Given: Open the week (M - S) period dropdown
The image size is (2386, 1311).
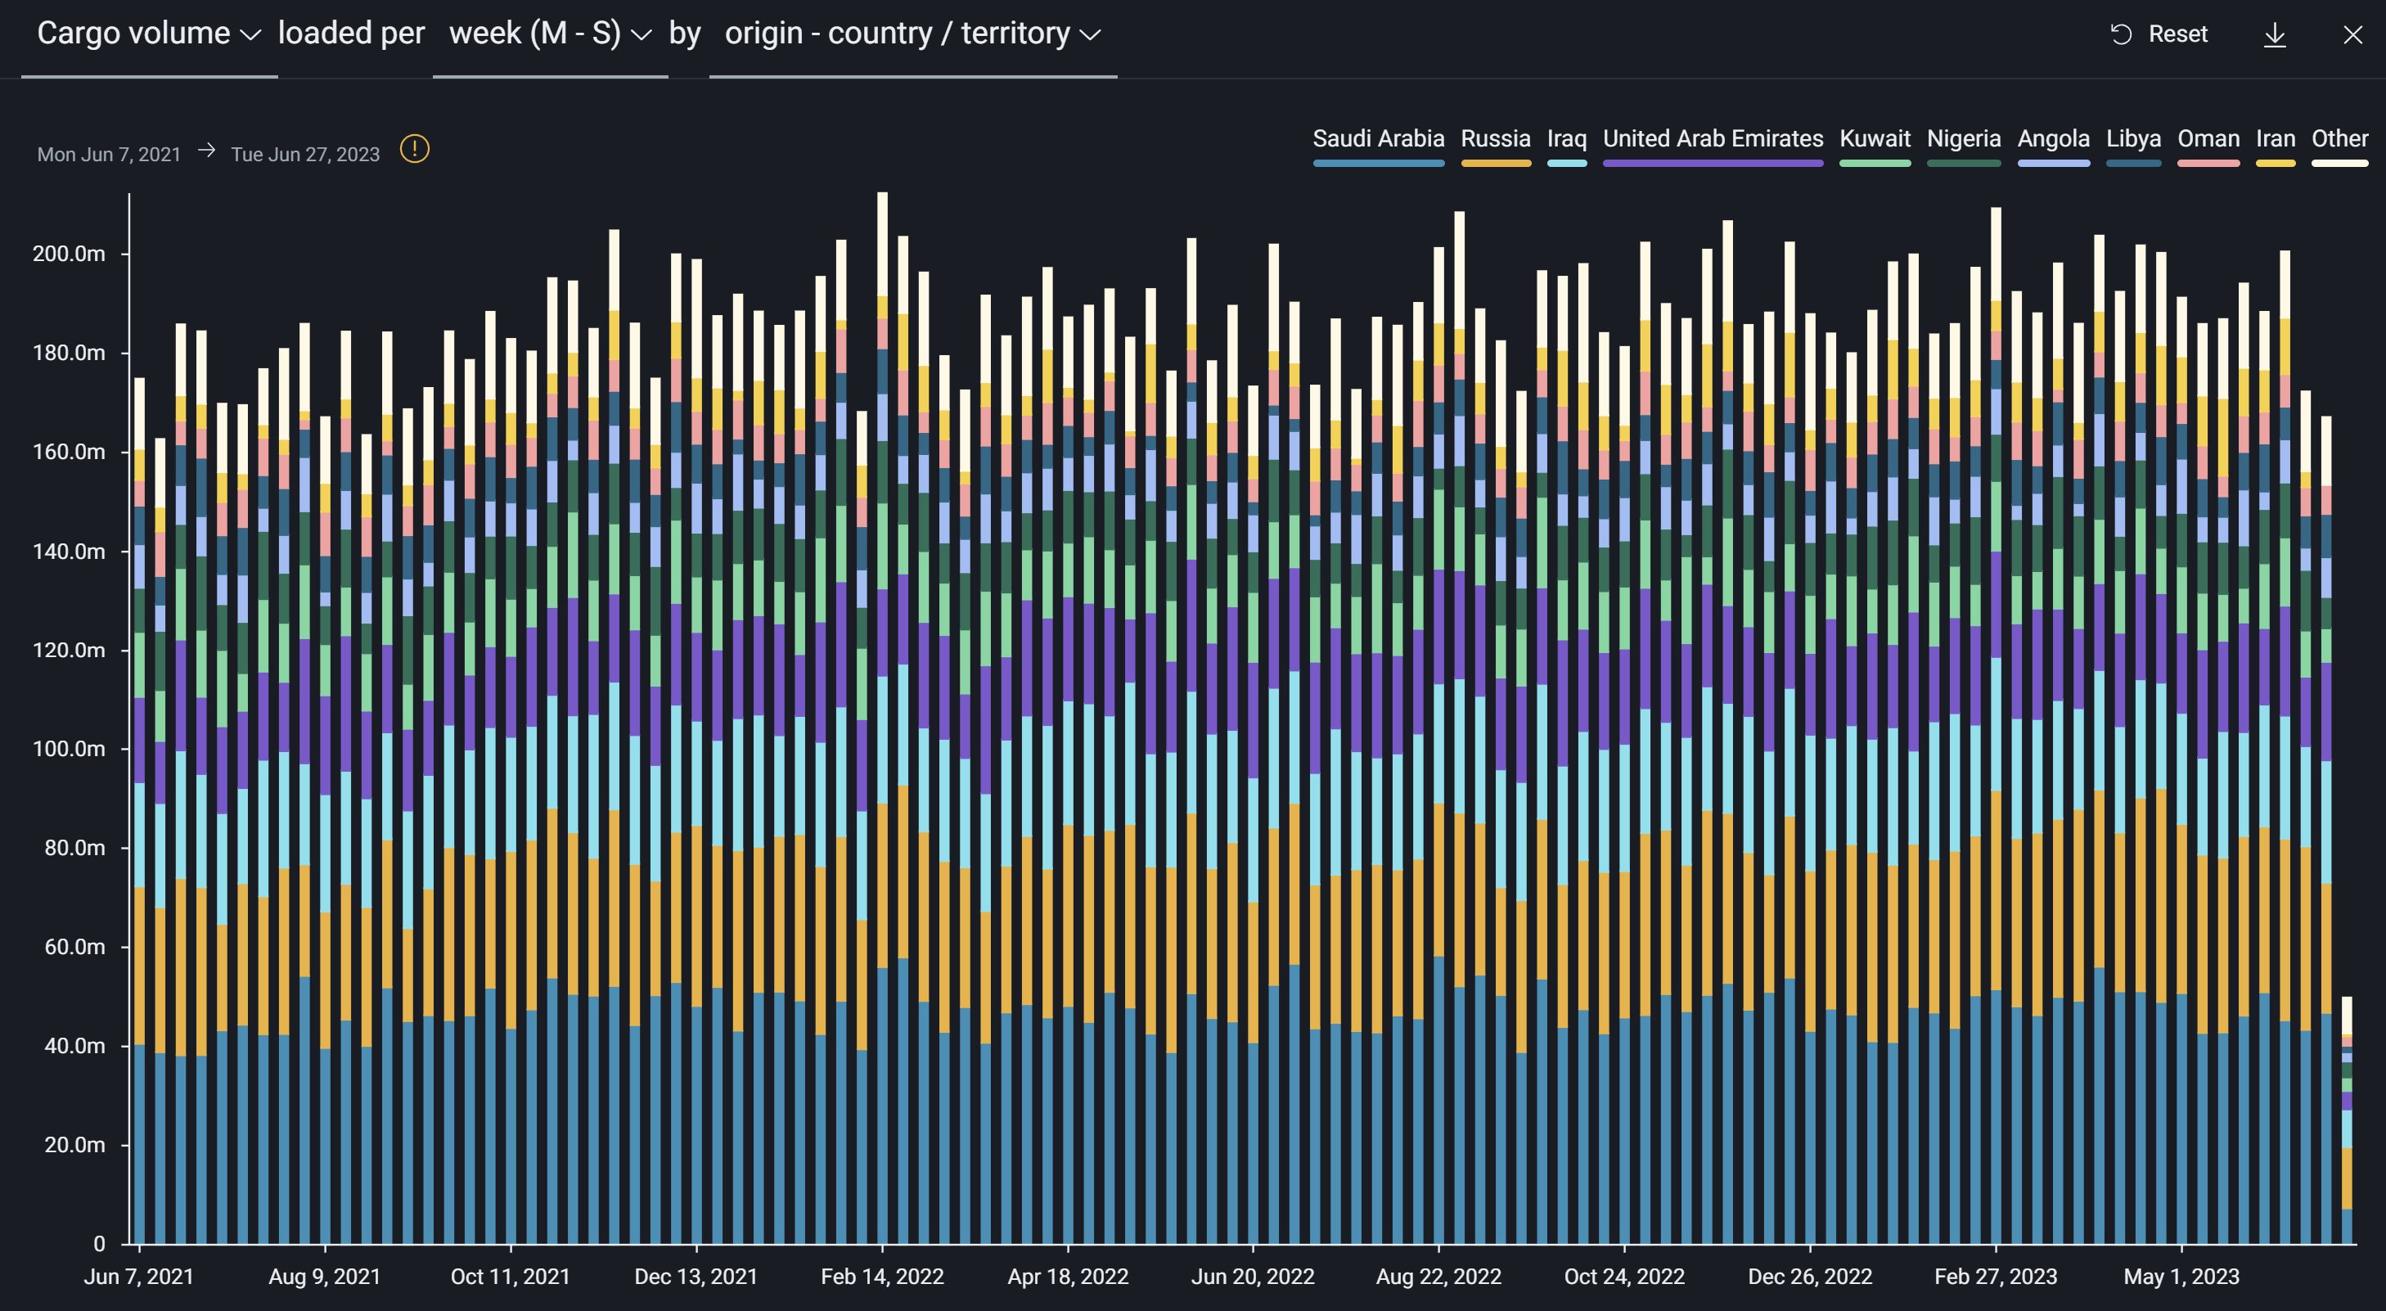Looking at the screenshot, I should click(550, 34).
